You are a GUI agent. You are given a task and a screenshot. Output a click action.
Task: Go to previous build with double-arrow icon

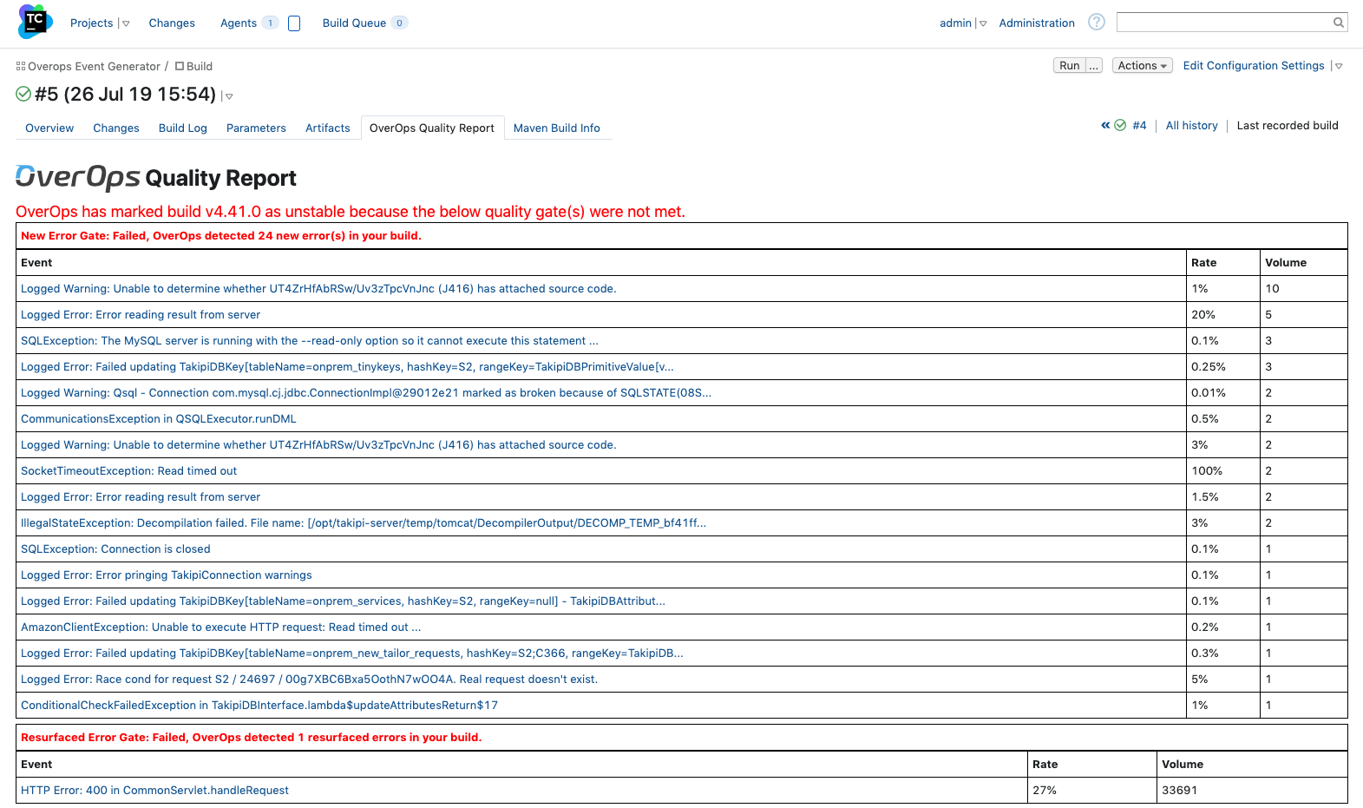(1105, 125)
